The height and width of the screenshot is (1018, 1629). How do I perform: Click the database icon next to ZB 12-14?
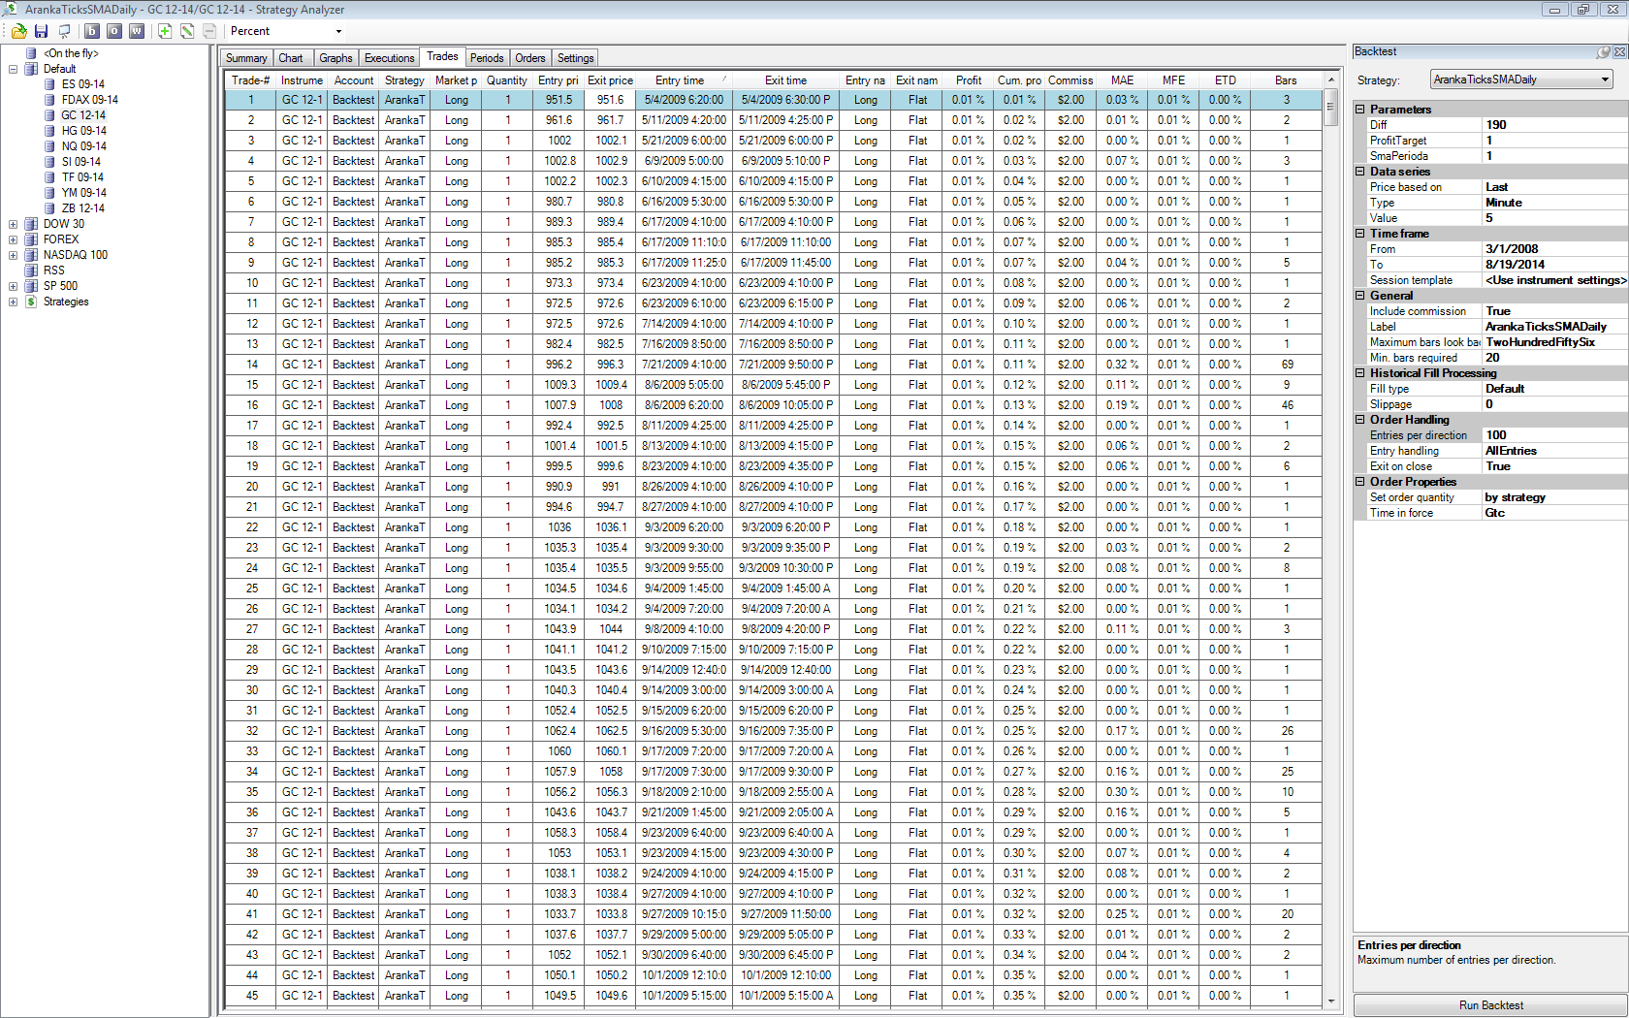(x=49, y=208)
